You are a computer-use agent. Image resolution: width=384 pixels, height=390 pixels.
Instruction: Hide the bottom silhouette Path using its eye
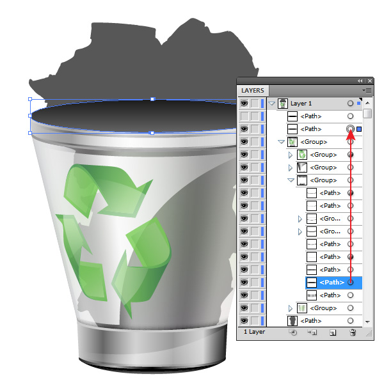[244, 320]
